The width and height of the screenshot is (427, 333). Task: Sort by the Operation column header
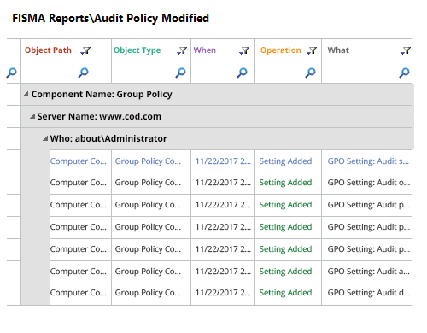coord(280,50)
